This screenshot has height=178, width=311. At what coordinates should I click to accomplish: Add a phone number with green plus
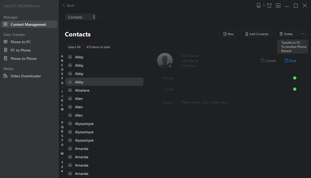295,78
